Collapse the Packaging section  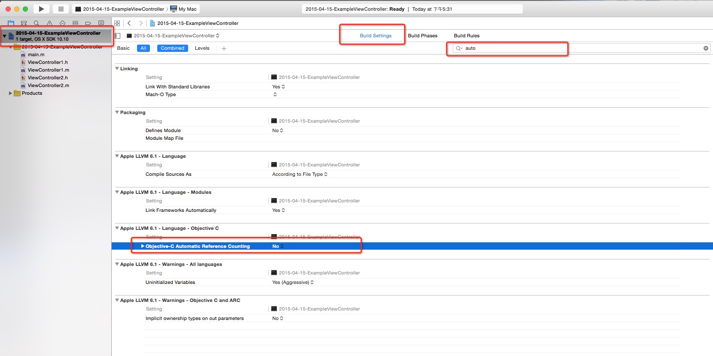[x=117, y=112]
